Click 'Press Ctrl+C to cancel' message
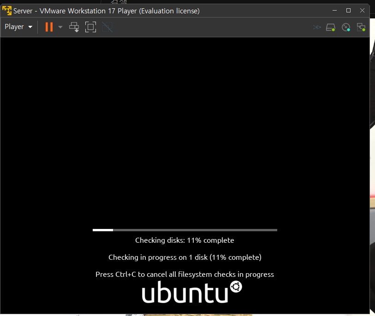Image resolution: width=375 pixels, height=316 pixels. coord(185,275)
